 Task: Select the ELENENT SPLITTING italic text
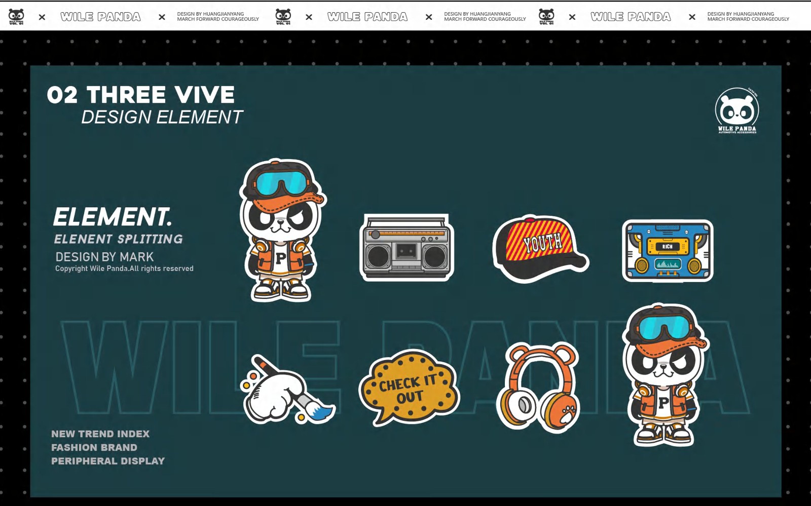118,239
